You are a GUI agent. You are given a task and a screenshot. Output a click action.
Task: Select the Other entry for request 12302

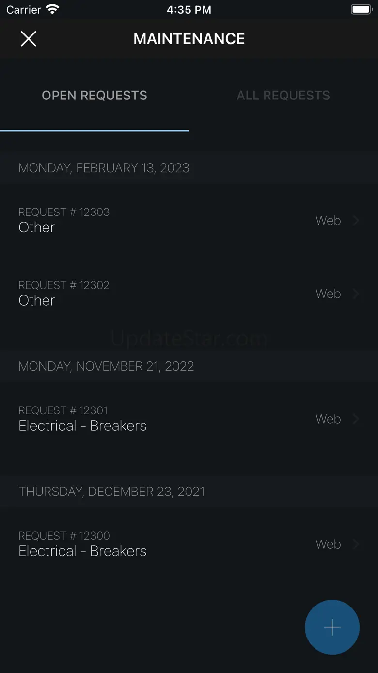tap(37, 300)
